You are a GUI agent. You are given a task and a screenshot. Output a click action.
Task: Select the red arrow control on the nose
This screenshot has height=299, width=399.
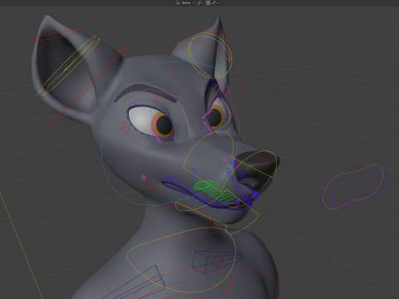point(262,159)
